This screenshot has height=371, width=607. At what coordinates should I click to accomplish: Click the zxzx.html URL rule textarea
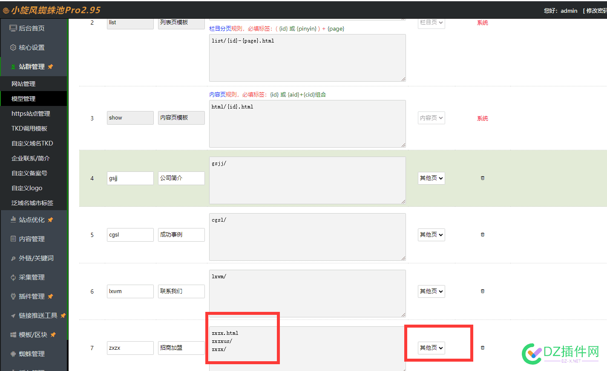[307, 349]
